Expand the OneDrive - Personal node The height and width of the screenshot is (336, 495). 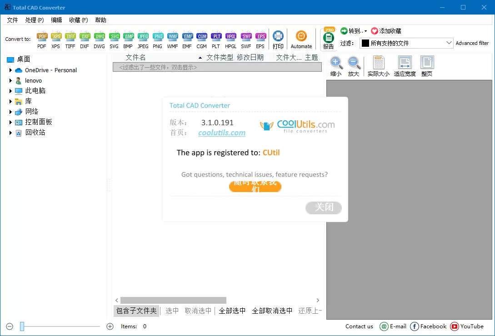[11, 70]
